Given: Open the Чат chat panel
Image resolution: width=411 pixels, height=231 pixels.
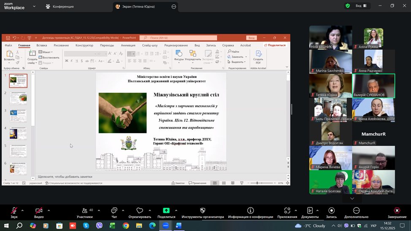Looking at the screenshot, I should 114,212.
